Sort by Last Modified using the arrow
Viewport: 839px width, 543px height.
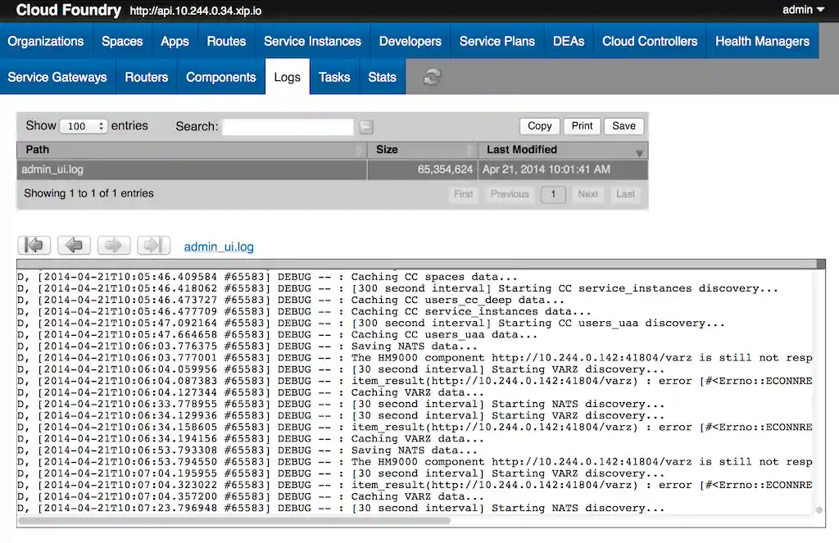[639, 152]
